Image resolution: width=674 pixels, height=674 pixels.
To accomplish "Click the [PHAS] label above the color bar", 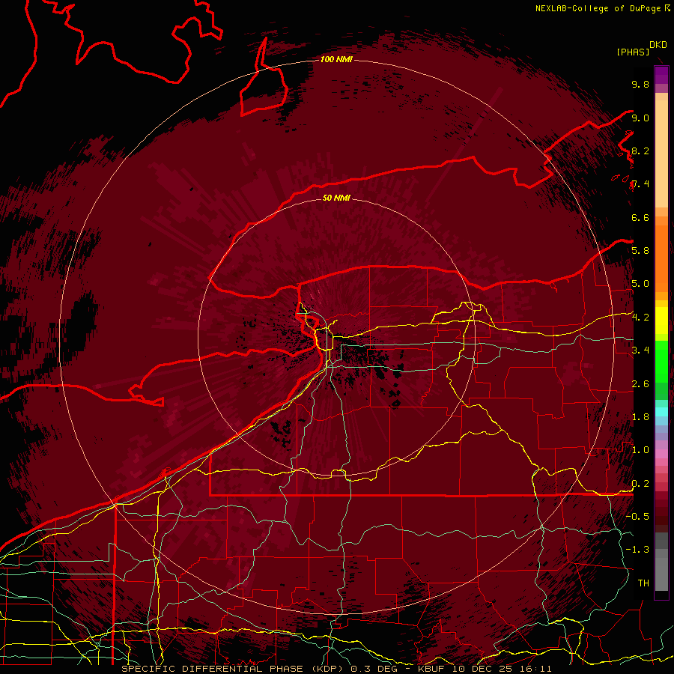I will coord(633,52).
